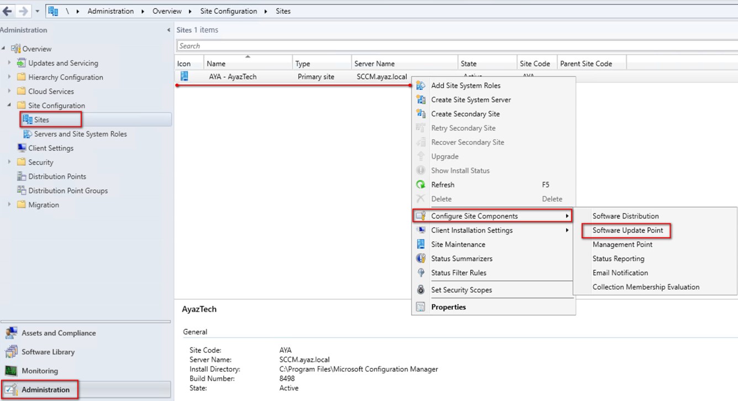The height and width of the screenshot is (401, 738).
Task: Click the Forward navigation arrow
Action: [x=23, y=11]
